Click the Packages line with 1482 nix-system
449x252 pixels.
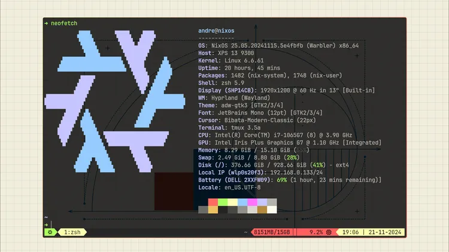[270, 75]
